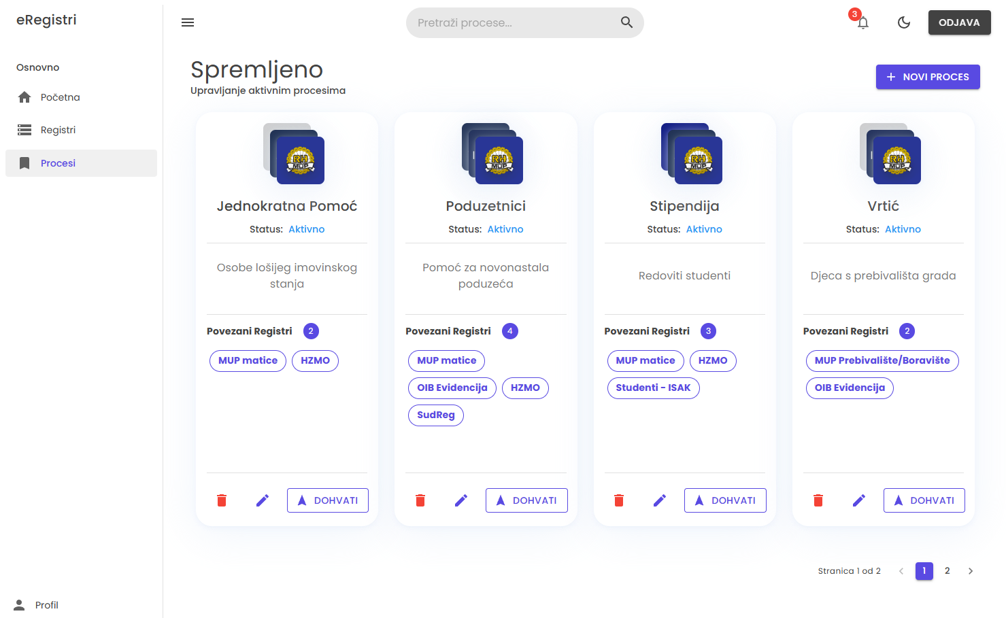The width and height of the screenshot is (1006, 618).
Task: Open Početna in the sidebar
Action: (x=60, y=97)
